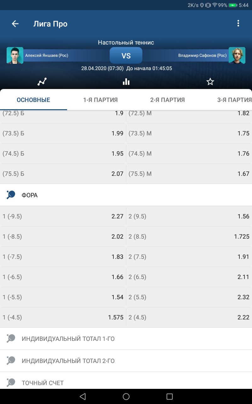The image size is (252, 404).
Task: Choose total (73.5) Б at 1.99
Action: (x=63, y=133)
